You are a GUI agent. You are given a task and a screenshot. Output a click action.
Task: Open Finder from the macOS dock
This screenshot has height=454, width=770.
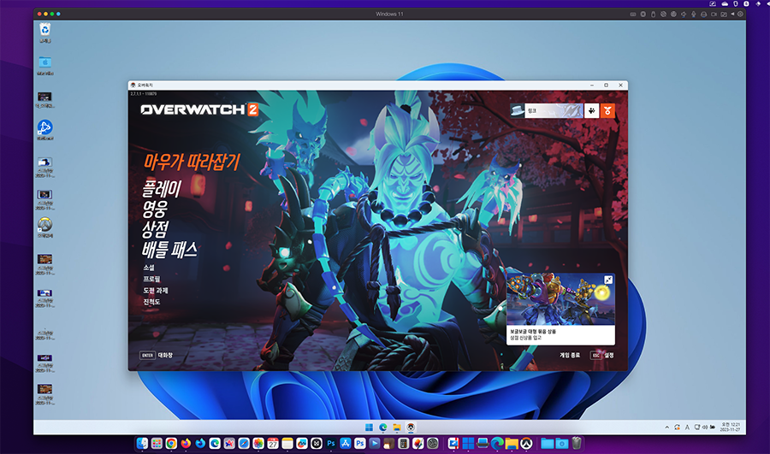[x=142, y=444]
